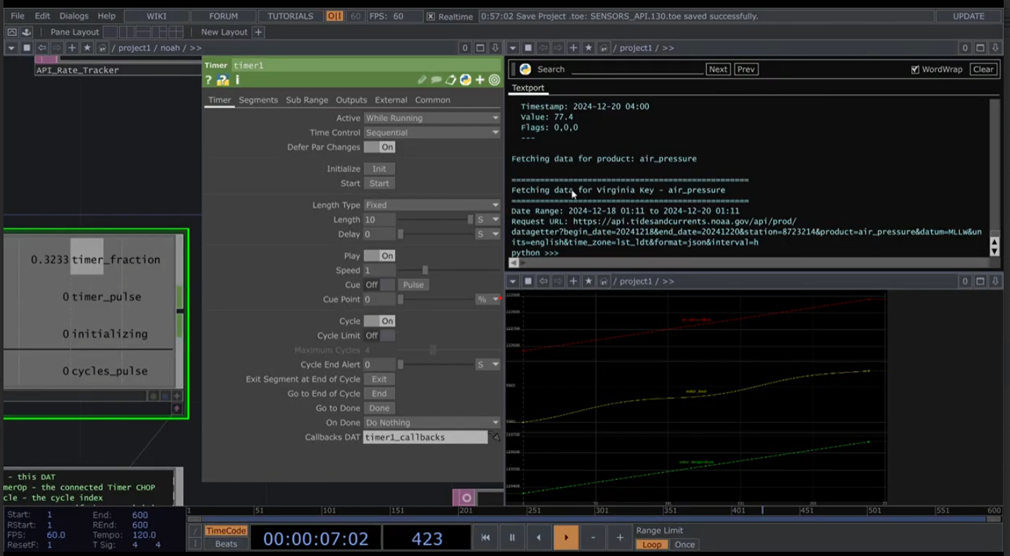Click the Python icon beside Search in Textport
The width and height of the screenshot is (1010, 556).
525,69
